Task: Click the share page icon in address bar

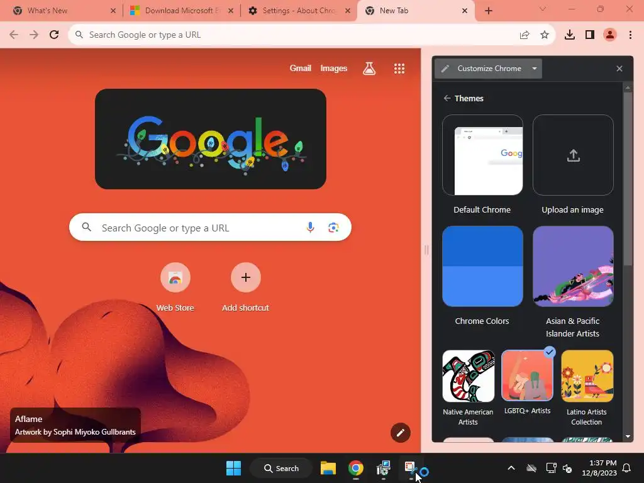Action: (x=525, y=35)
